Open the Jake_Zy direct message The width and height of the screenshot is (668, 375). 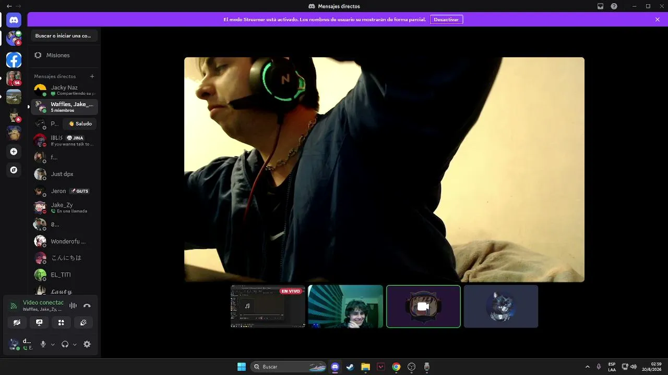coord(65,208)
